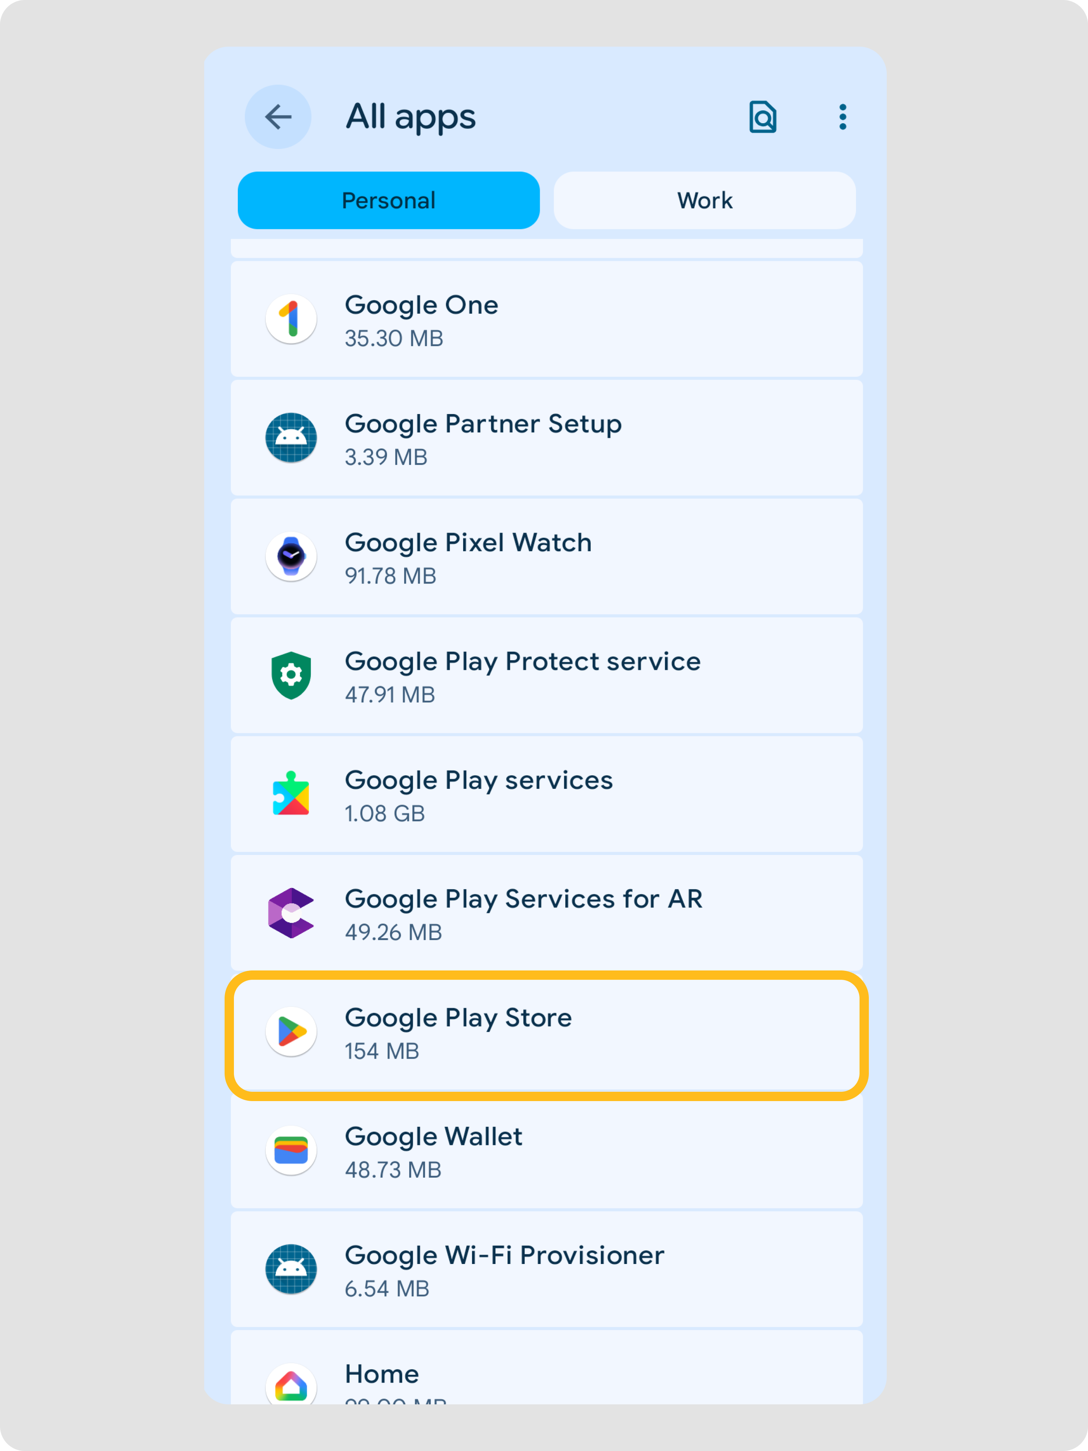This screenshot has height=1451, width=1088.
Task: Tap the Play Protect shield icon
Action: 291,675
